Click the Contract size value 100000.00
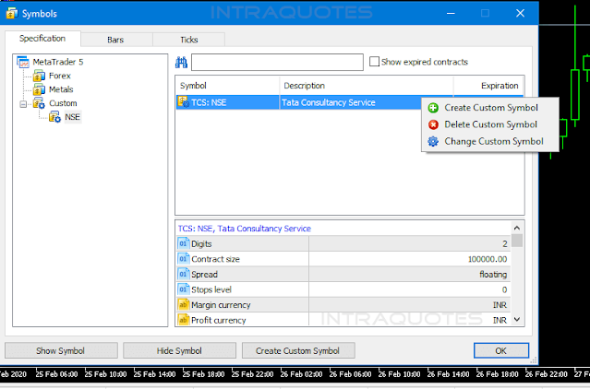This screenshot has width=590, height=389. click(x=488, y=259)
